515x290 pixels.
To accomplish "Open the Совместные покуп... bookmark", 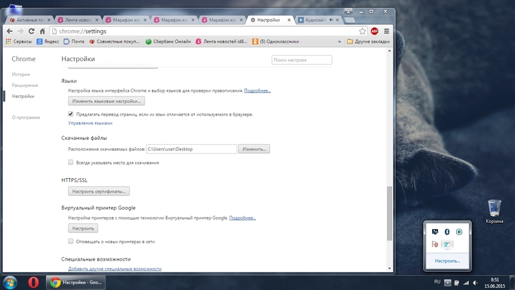I will 114,42.
